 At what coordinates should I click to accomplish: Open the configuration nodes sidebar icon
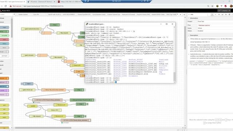(226, 15)
